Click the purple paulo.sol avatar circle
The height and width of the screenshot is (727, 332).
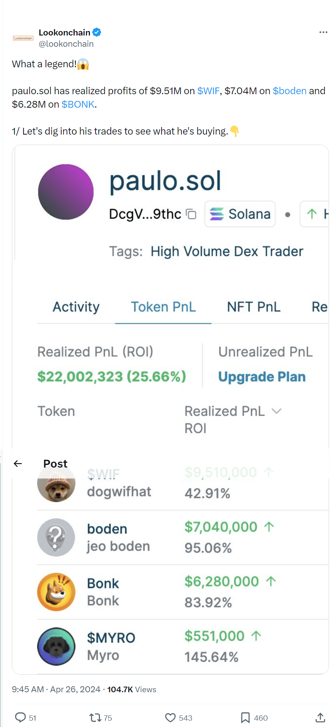coord(66,192)
